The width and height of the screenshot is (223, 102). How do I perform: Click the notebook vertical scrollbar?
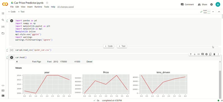point(222,16)
